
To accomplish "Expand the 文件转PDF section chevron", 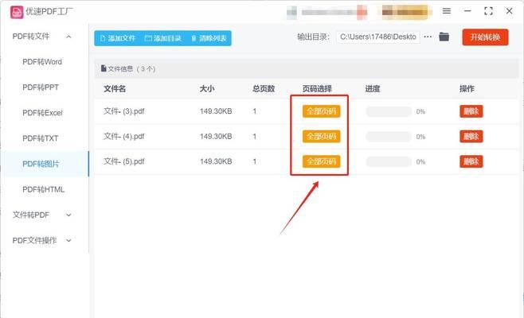I will [68, 215].
